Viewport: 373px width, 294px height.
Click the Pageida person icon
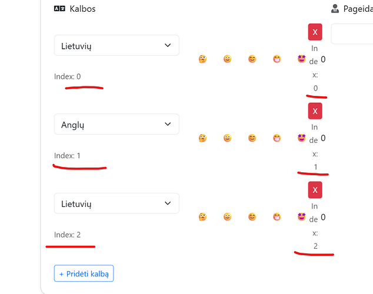pyautogui.click(x=335, y=9)
